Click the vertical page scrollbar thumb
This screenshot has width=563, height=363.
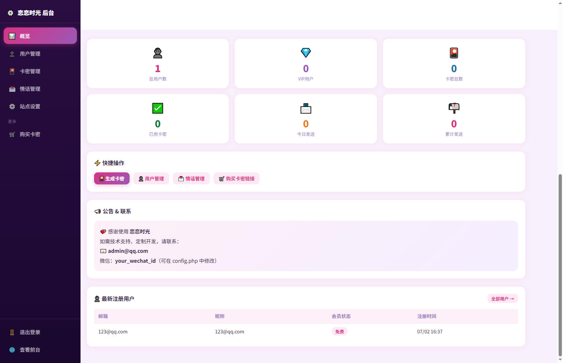[x=560, y=265]
